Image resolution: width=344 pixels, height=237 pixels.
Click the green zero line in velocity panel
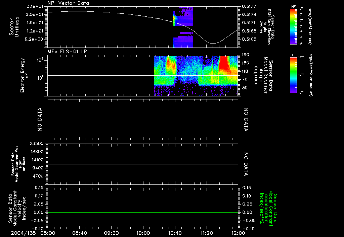[x=143, y=212]
